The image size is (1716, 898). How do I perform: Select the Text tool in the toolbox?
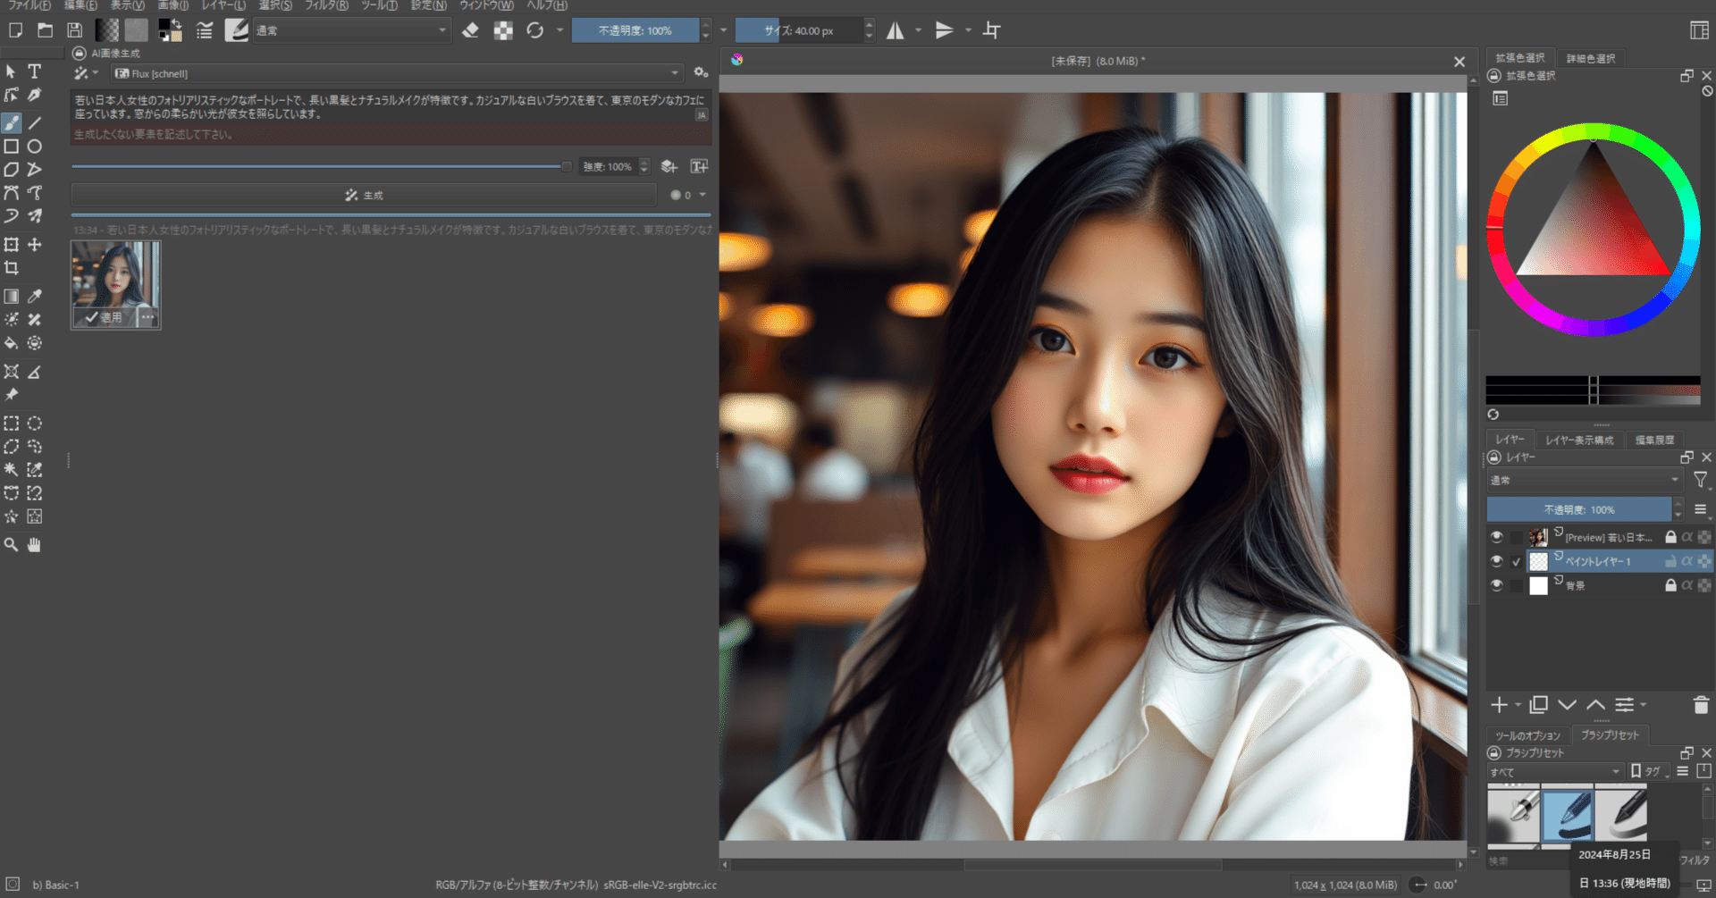34,71
